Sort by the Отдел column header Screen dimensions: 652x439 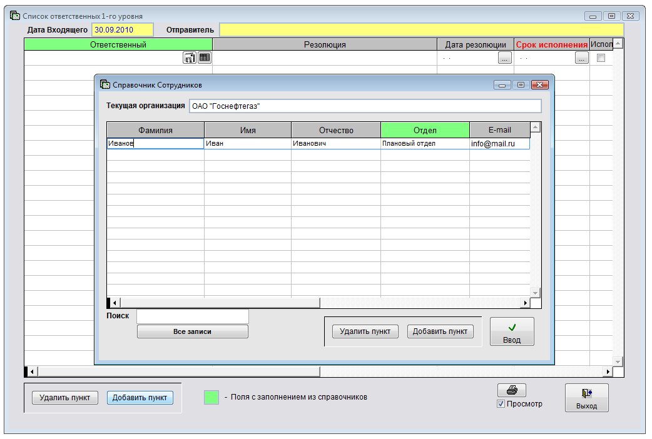425,130
